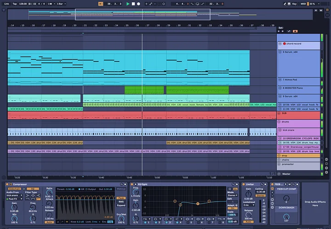The width and height of the screenshot is (331, 229).
Task: Click the F82B rack Map mode M icon
Action: coord(290,184)
